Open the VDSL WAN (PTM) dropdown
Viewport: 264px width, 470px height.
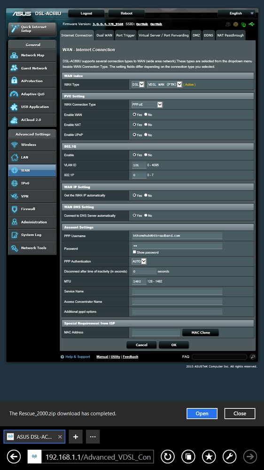coord(164,85)
